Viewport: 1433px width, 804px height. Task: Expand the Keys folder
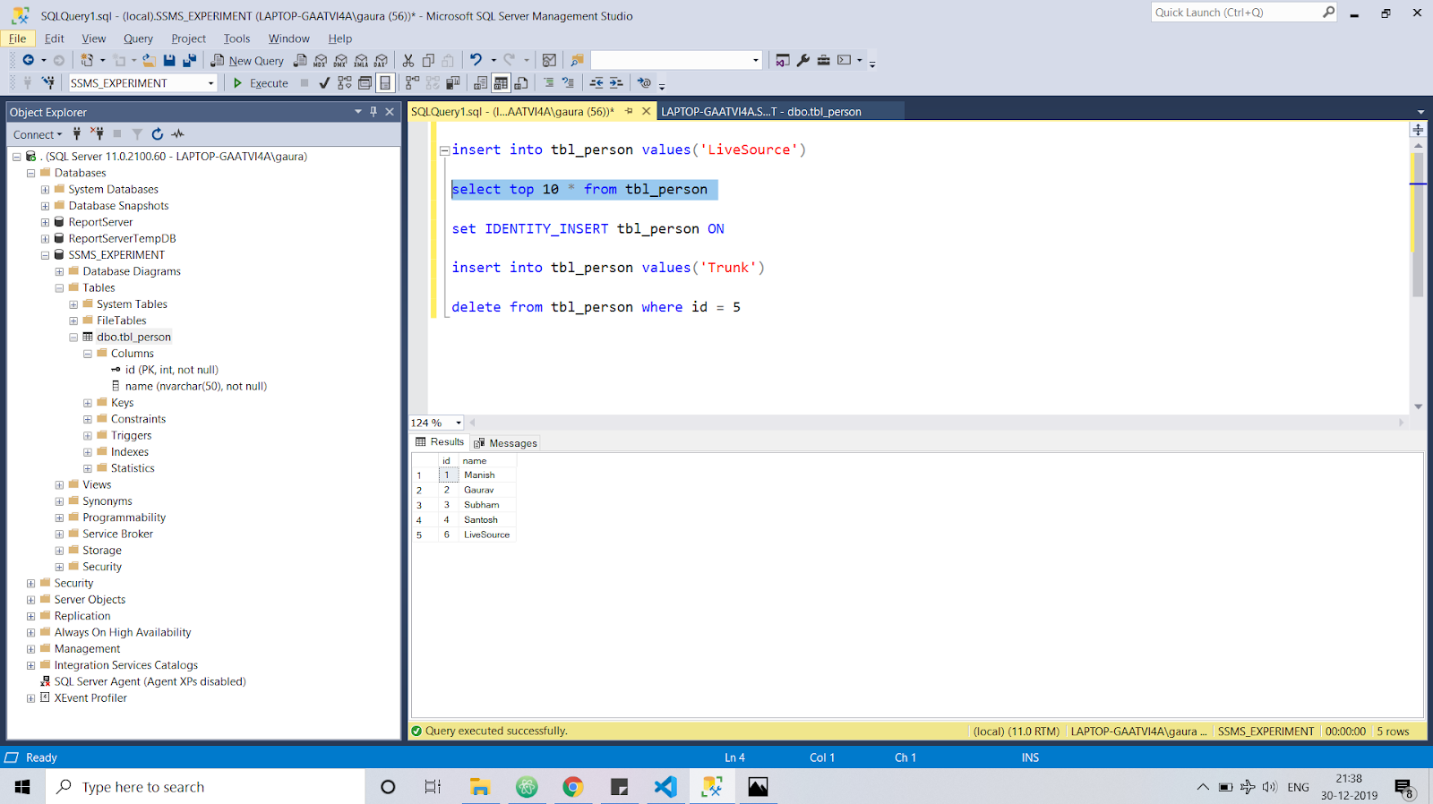pos(88,404)
